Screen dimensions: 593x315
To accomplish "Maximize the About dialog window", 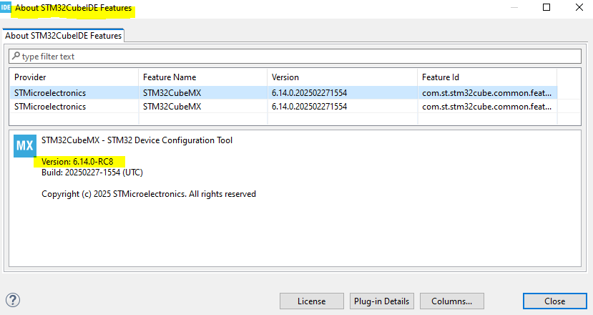I will (547, 8).
